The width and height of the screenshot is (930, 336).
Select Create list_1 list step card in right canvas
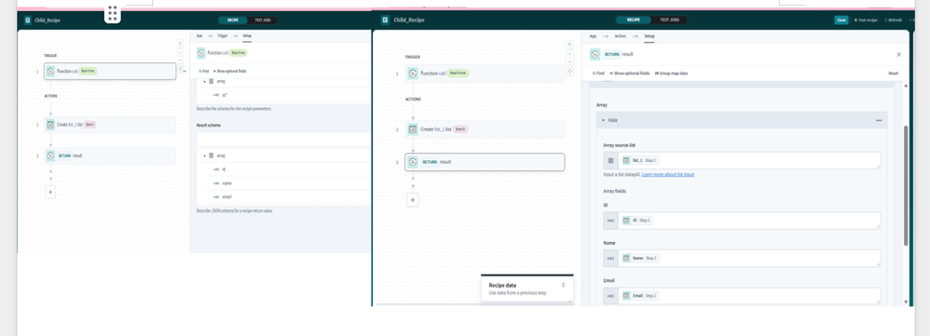pos(485,129)
